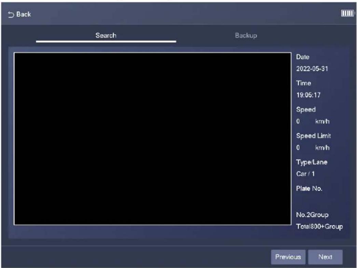Open the Backup tab

click(246, 35)
